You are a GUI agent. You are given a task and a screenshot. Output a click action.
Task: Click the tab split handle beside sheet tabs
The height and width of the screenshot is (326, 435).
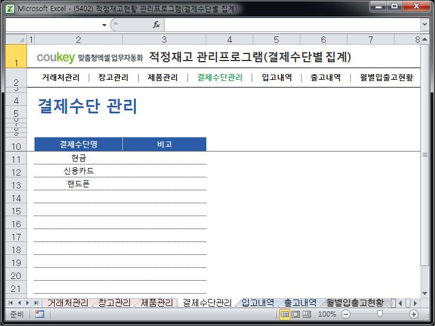pyautogui.click(x=393, y=303)
